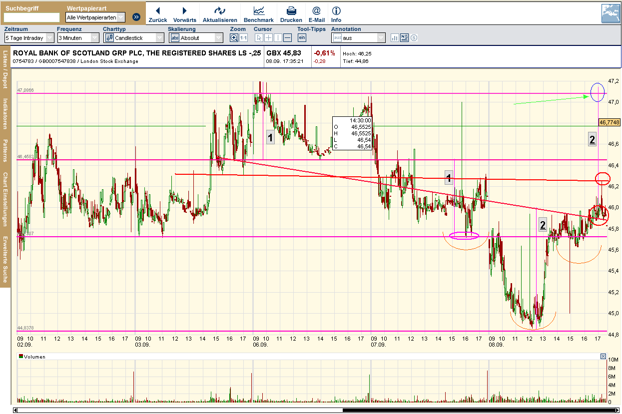Image resolution: width=622 pixels, height=414 pixels.
Task: Print the chart via Drucken
Action: [290, 13]
